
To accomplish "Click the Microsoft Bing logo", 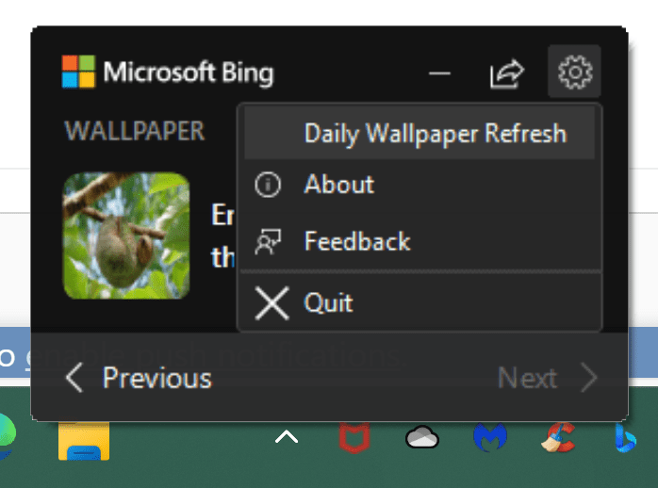I will coord(168,73).
